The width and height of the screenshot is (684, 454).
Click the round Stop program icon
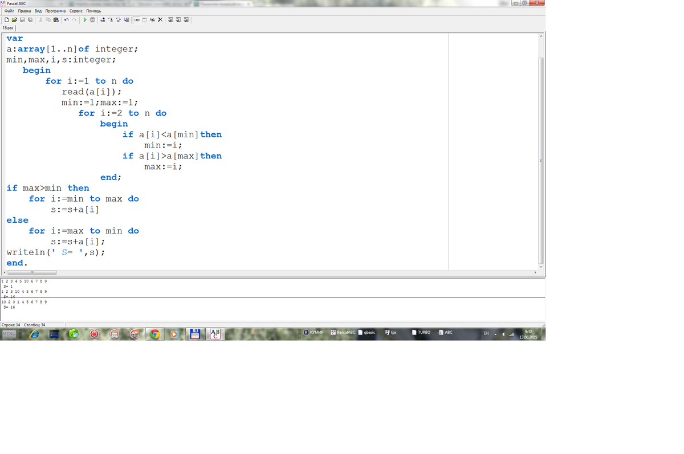click(x=92, y=20)
